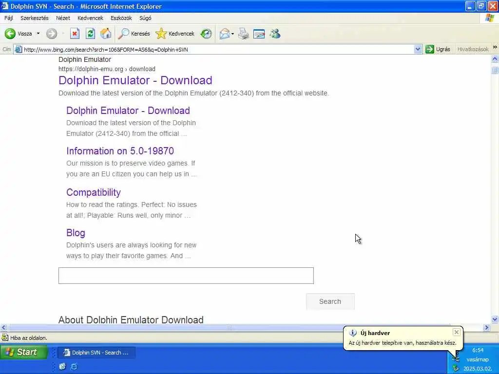Click the vertical scrollbar down arrow

click(495, 319)
